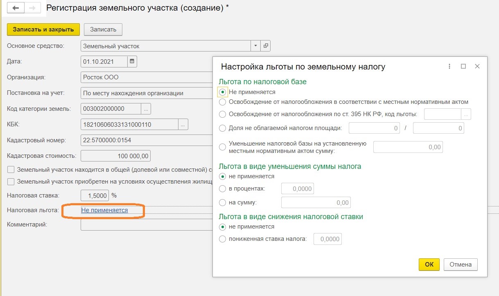Viewport: 499px width, 296px height.
Task: Select 'не применяется' under tax amount reduction
Action: pyautogui.click(x=222, y=176)
